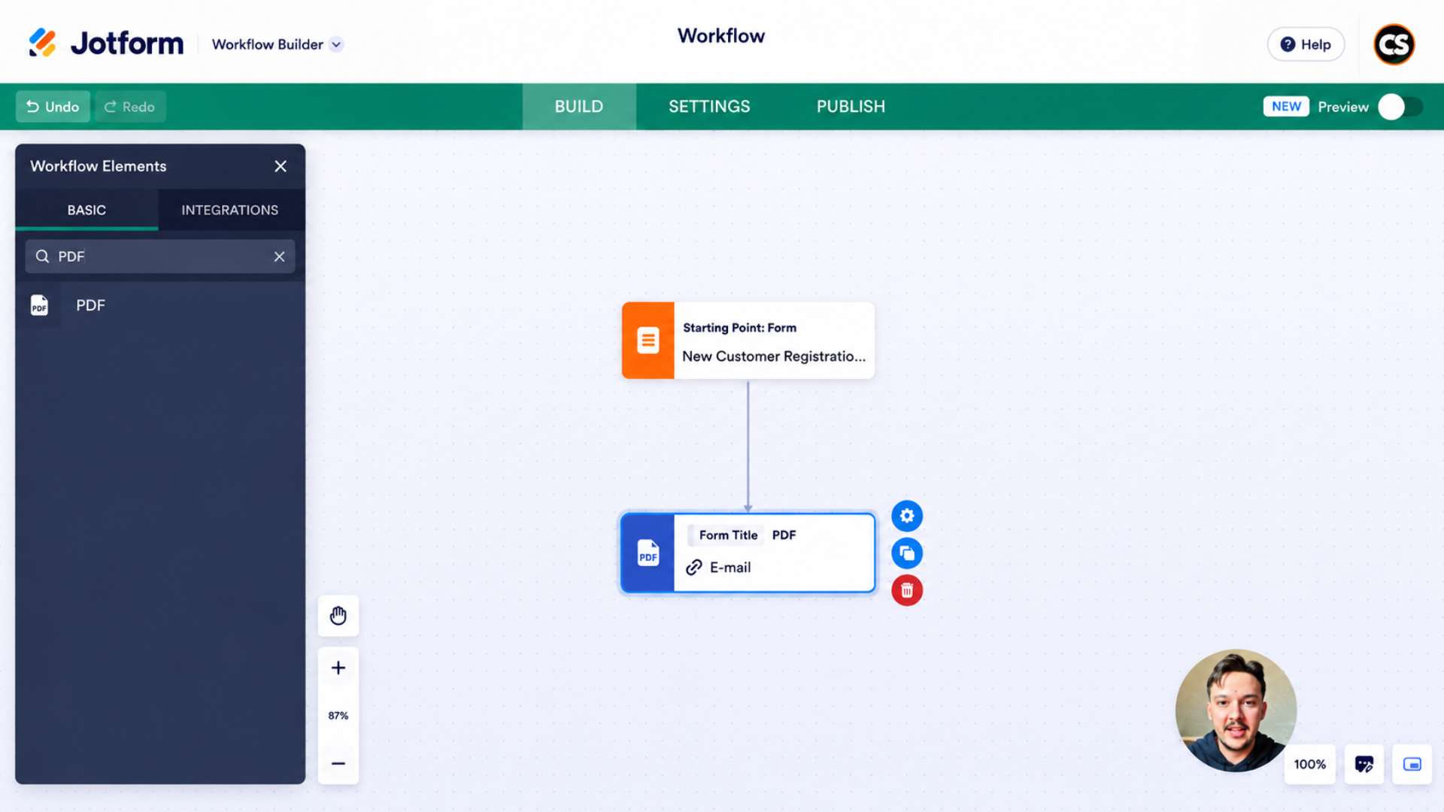
Task: Duplicate the PDF node
Action: (x=907, y=553)
